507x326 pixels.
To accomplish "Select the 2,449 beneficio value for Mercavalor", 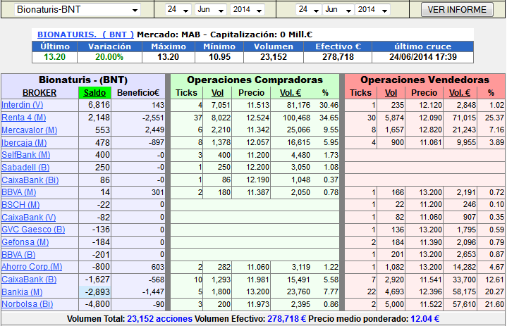I will (154, 130).
